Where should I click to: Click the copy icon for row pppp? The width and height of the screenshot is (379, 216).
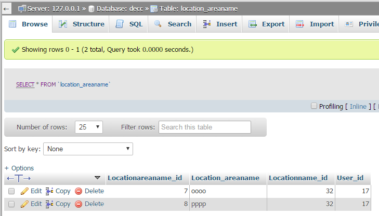49,204
